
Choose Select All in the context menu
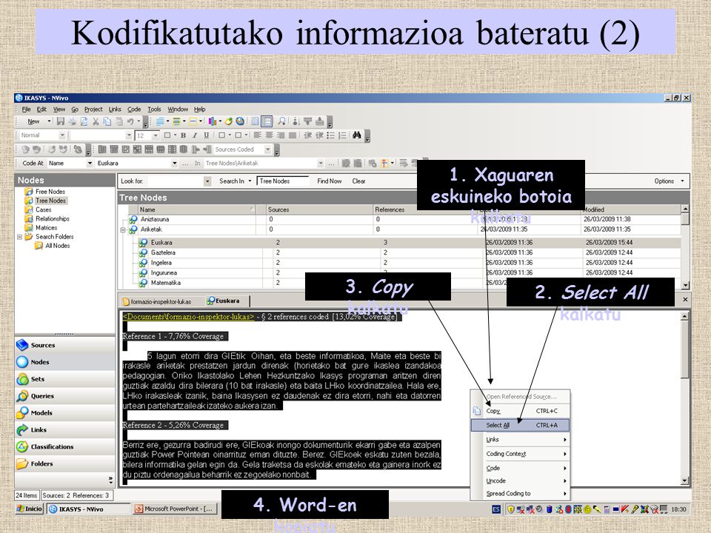(520, 425)
